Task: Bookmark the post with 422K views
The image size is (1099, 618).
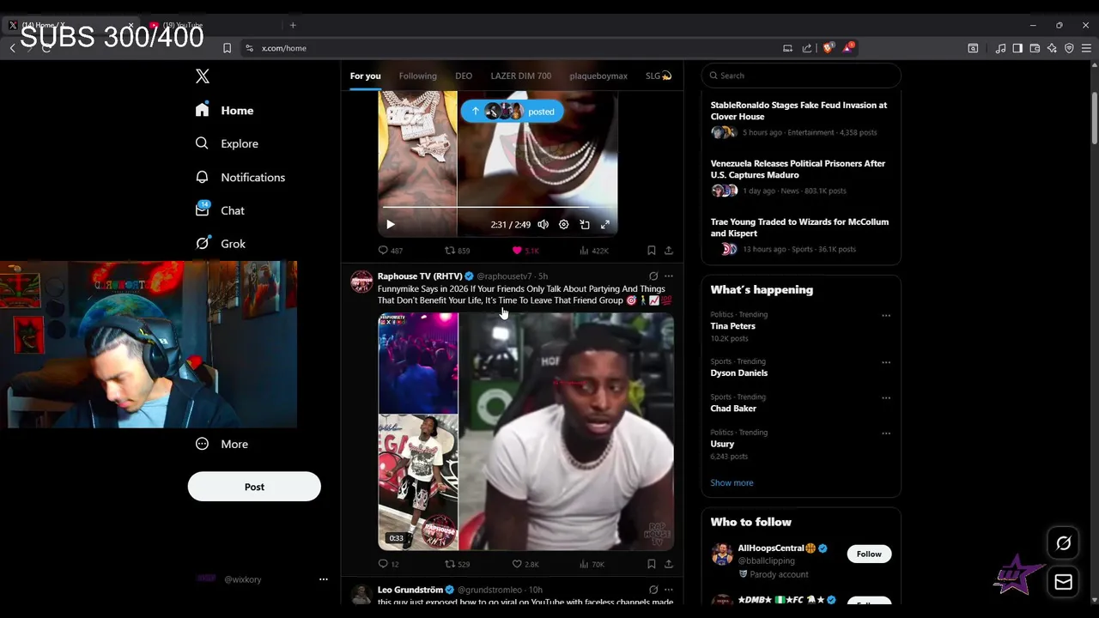Action: 651,251
